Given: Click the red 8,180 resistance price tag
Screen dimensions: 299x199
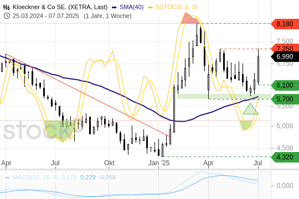Looking at the screenshot, I should [x=285, y=24].
